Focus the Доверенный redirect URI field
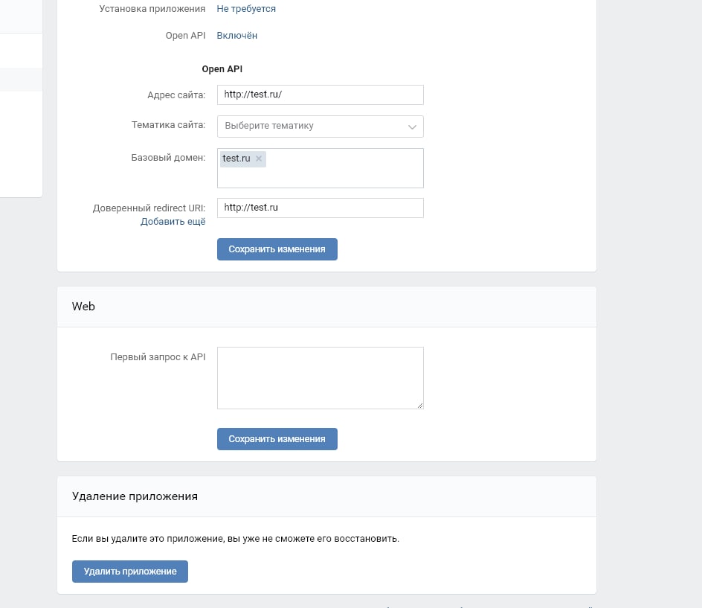The width and height of the screenshot is (702, 608). point(320,208)
